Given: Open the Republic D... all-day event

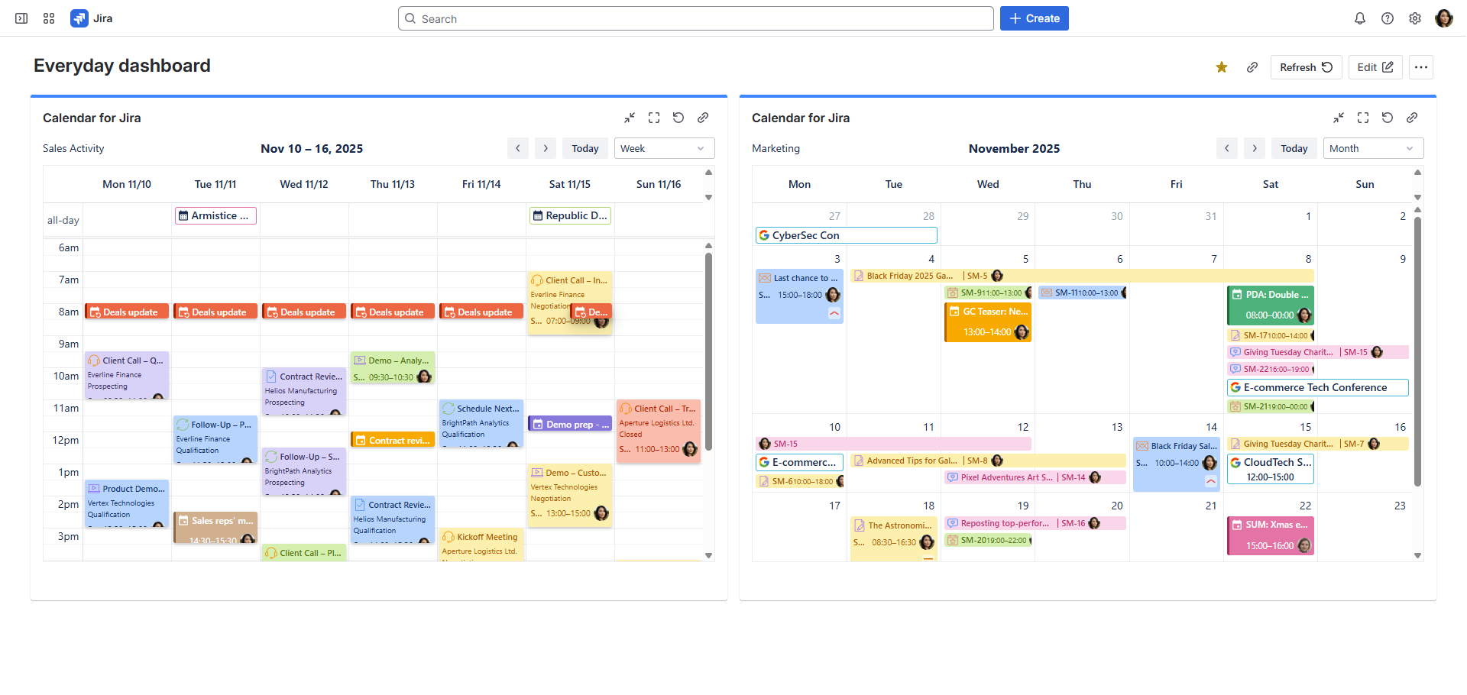Looking at the screenshot, I should coord(570,215).
